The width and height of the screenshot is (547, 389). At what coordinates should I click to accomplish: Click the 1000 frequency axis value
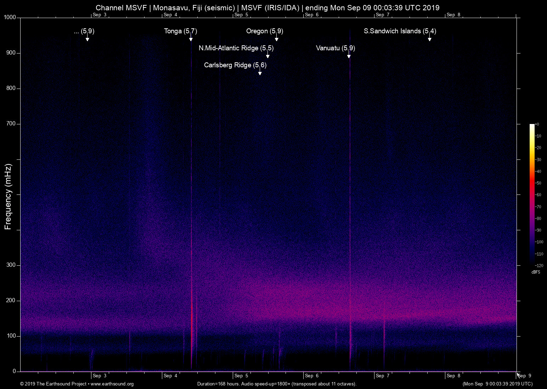tap(10, 18)
